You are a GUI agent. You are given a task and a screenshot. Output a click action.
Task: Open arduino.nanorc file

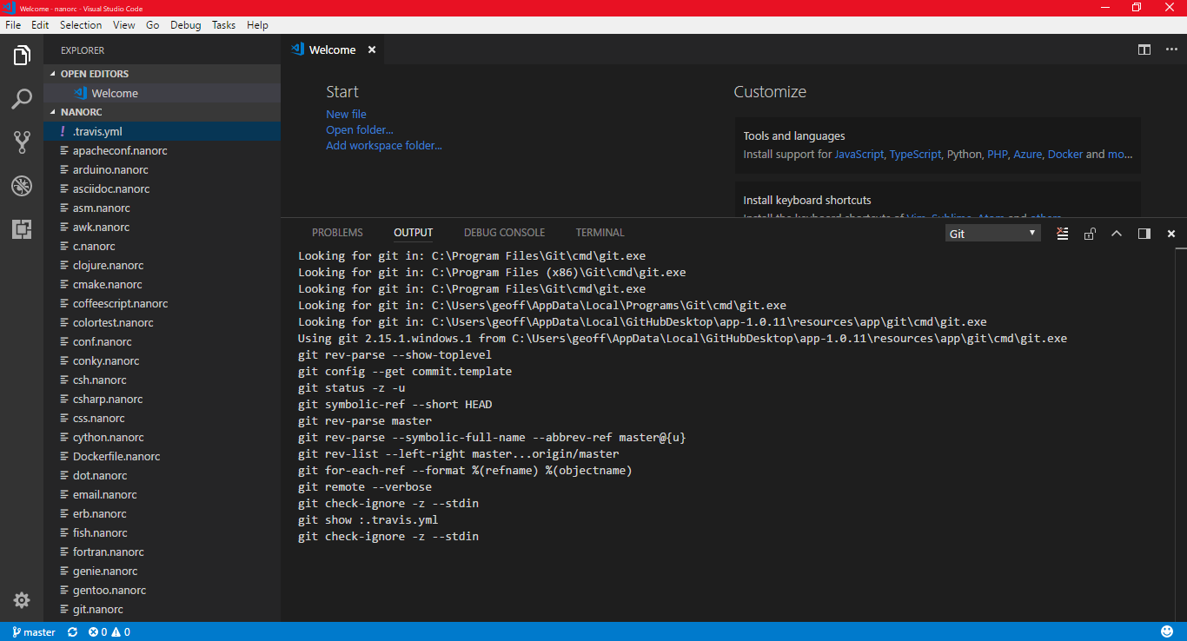[x=162, y=169]
